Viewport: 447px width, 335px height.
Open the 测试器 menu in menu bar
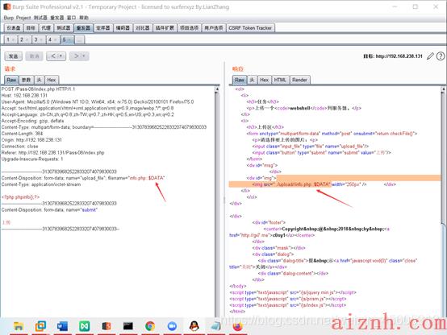coord(40,18)
